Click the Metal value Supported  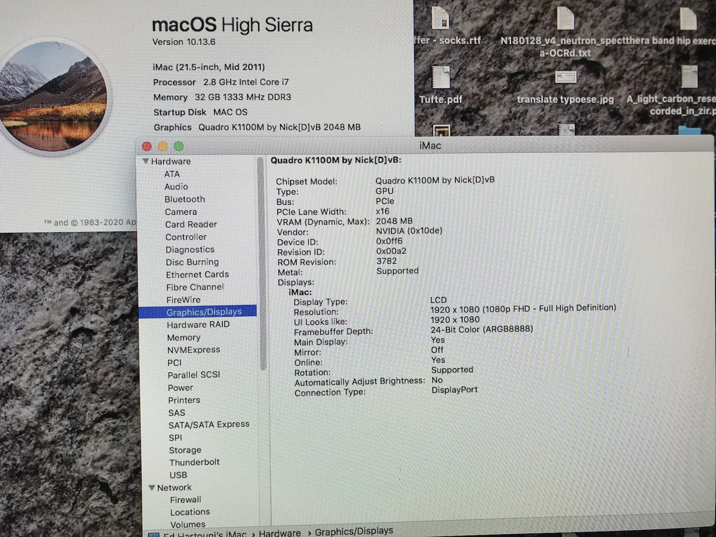[398, 271]
